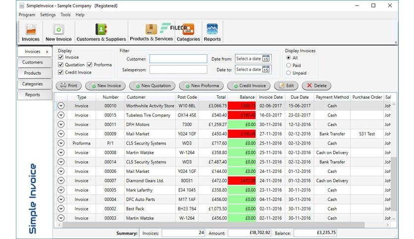Click the horizontal scrollbar thumb
414x239 pixels.
pos(213,225)
